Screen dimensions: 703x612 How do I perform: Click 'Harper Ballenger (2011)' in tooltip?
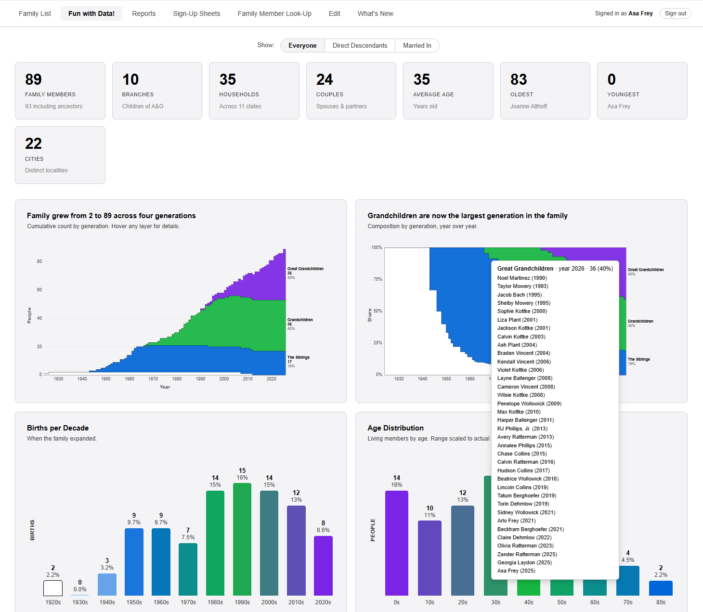[x=525, y=420]
